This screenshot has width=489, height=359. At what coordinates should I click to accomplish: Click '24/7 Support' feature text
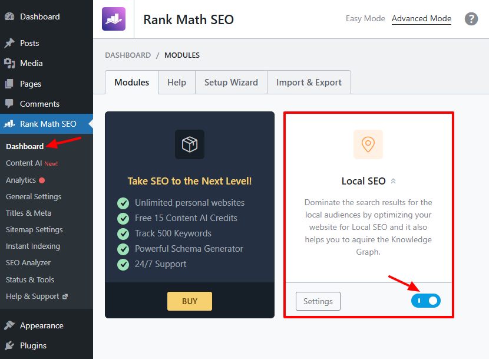coord(161,264)
